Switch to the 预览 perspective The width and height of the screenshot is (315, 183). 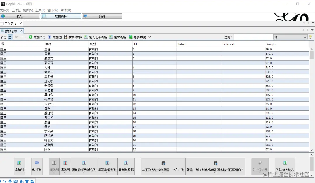(102, 16)
